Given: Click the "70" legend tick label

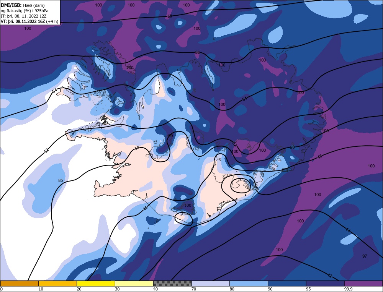Looking at the screenshot, I should point(194,289).
